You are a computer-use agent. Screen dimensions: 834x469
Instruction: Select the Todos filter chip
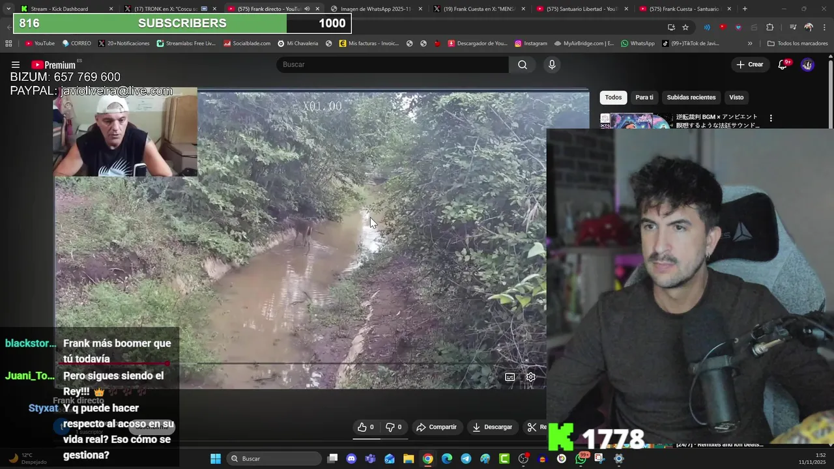613,97
